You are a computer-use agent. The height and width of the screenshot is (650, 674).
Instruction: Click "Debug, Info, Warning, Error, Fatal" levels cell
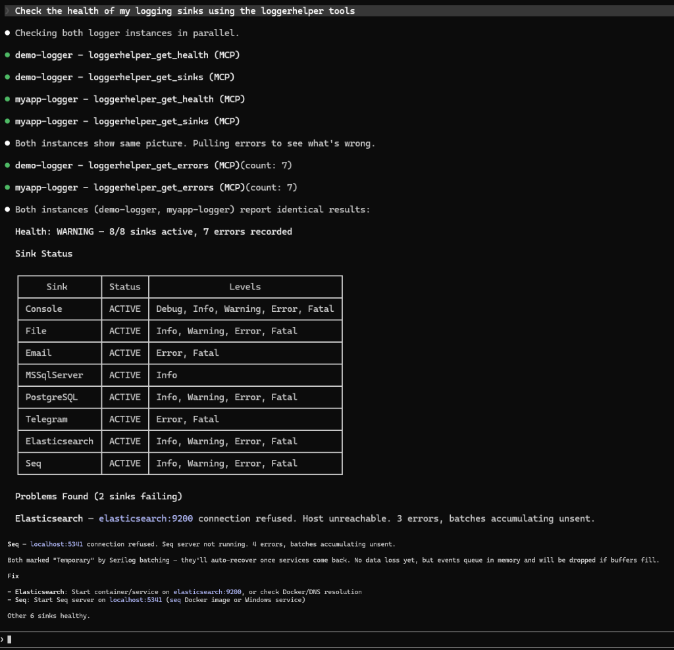245,309
